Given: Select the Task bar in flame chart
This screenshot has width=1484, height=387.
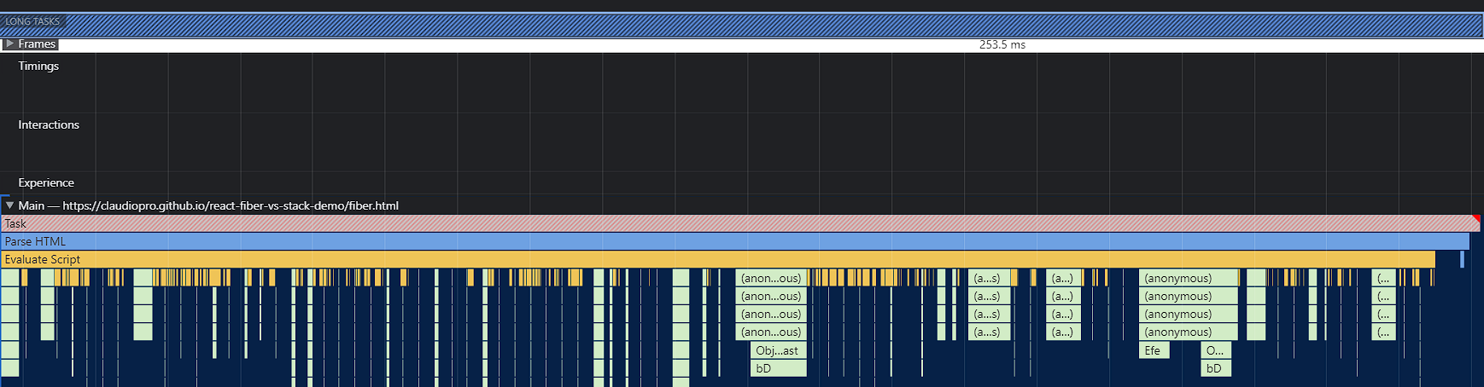Looking at the screenshot, I should pos(734,223).
